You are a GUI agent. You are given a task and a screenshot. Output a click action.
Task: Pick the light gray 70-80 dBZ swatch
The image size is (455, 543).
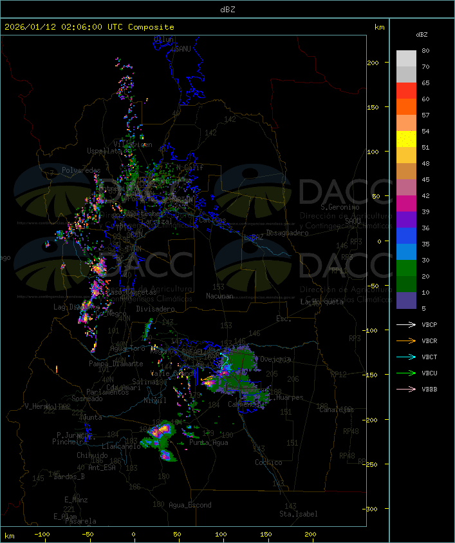(406, 59)
